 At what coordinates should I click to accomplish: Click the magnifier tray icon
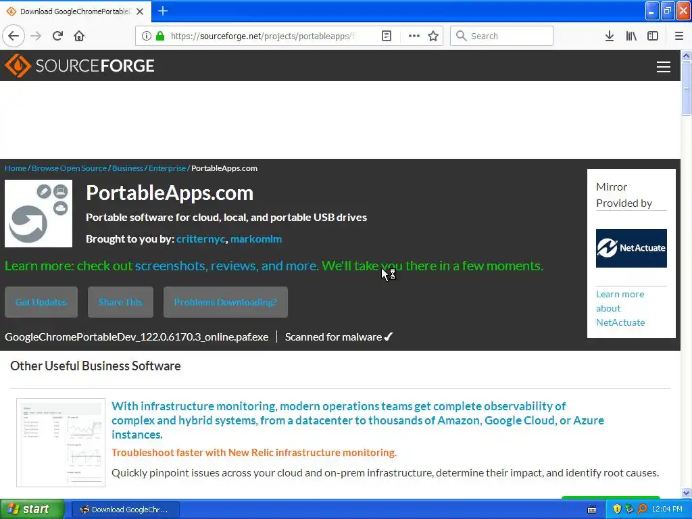coord(642,509)
